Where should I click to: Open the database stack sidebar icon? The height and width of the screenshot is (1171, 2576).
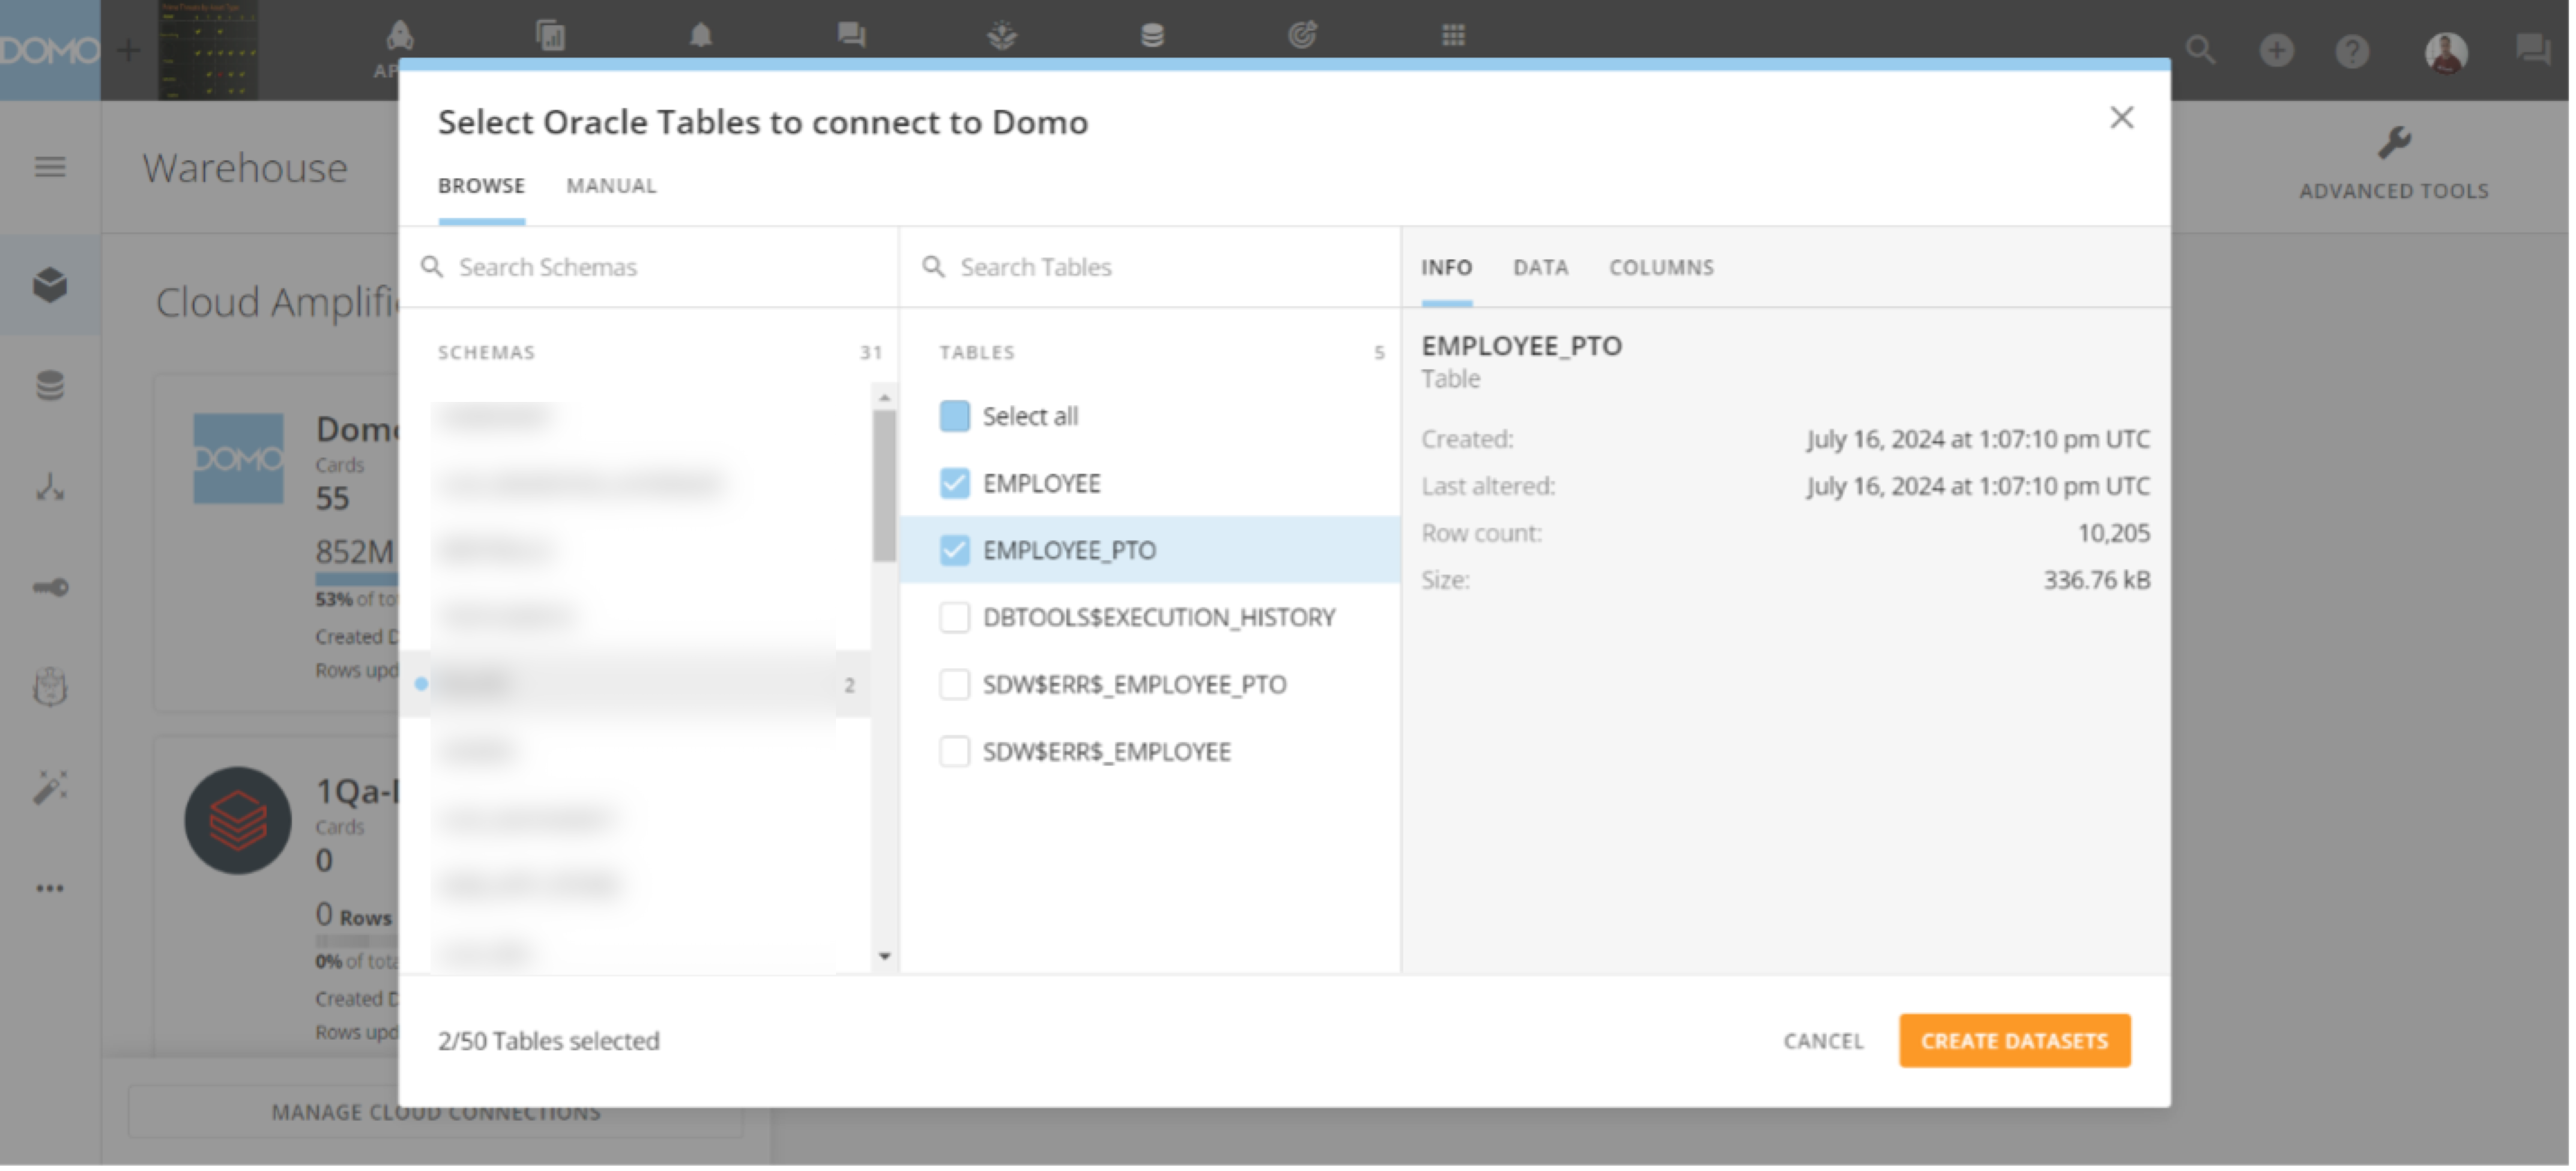(x=50, y=386)
